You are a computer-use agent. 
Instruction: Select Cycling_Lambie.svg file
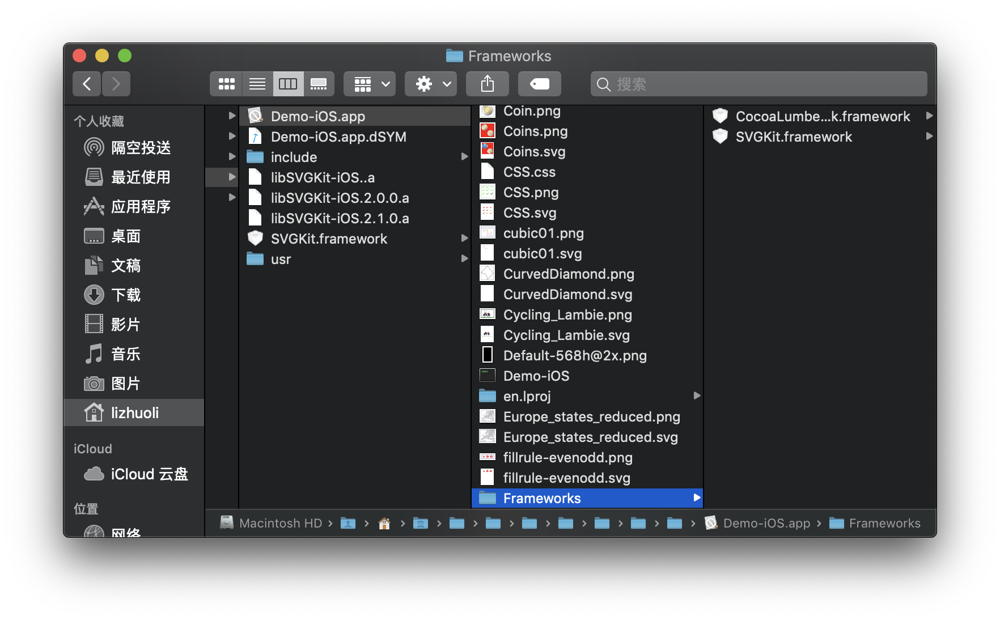tap(587, 335)
